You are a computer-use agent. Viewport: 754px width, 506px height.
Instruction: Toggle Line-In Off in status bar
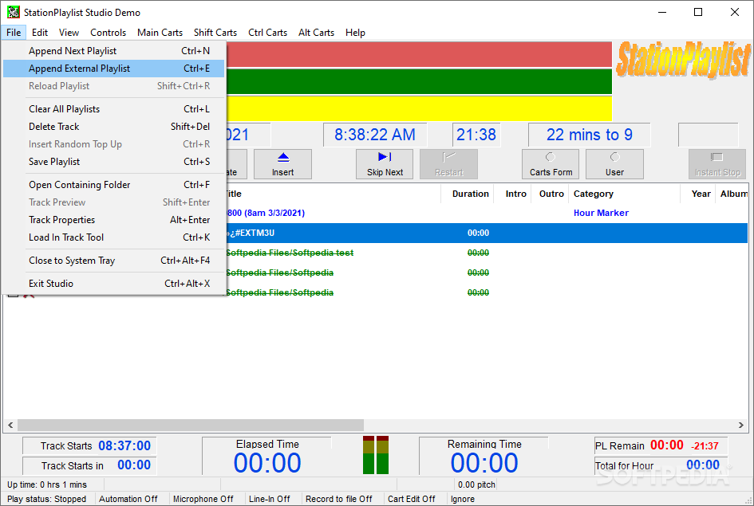270,500
